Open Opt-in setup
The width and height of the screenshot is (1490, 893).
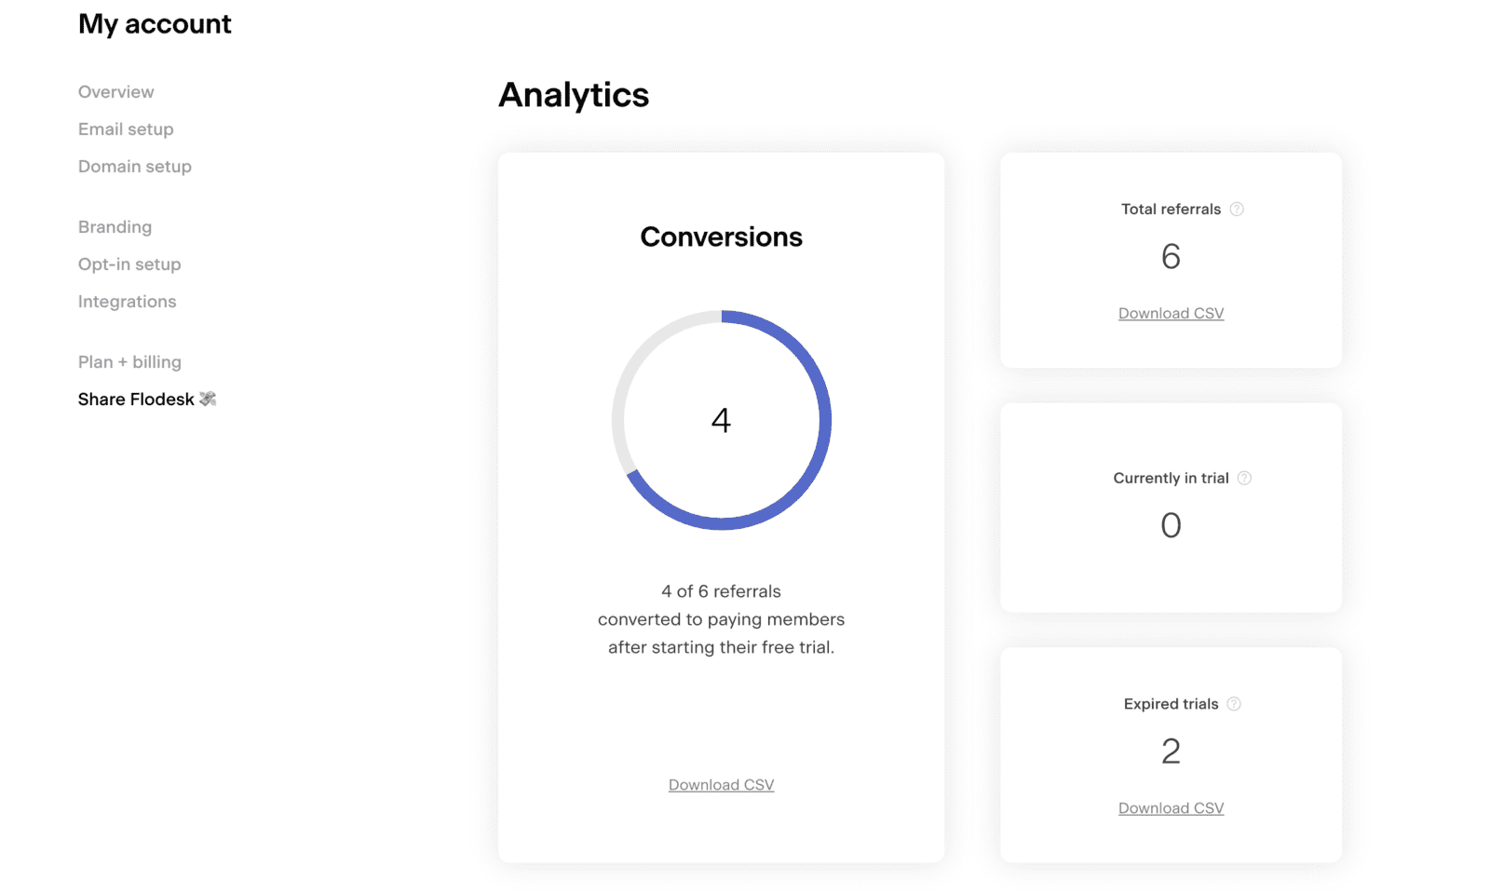(129, 264)
